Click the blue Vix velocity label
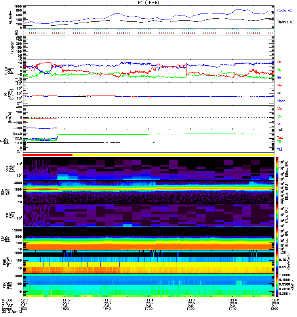 280,124
